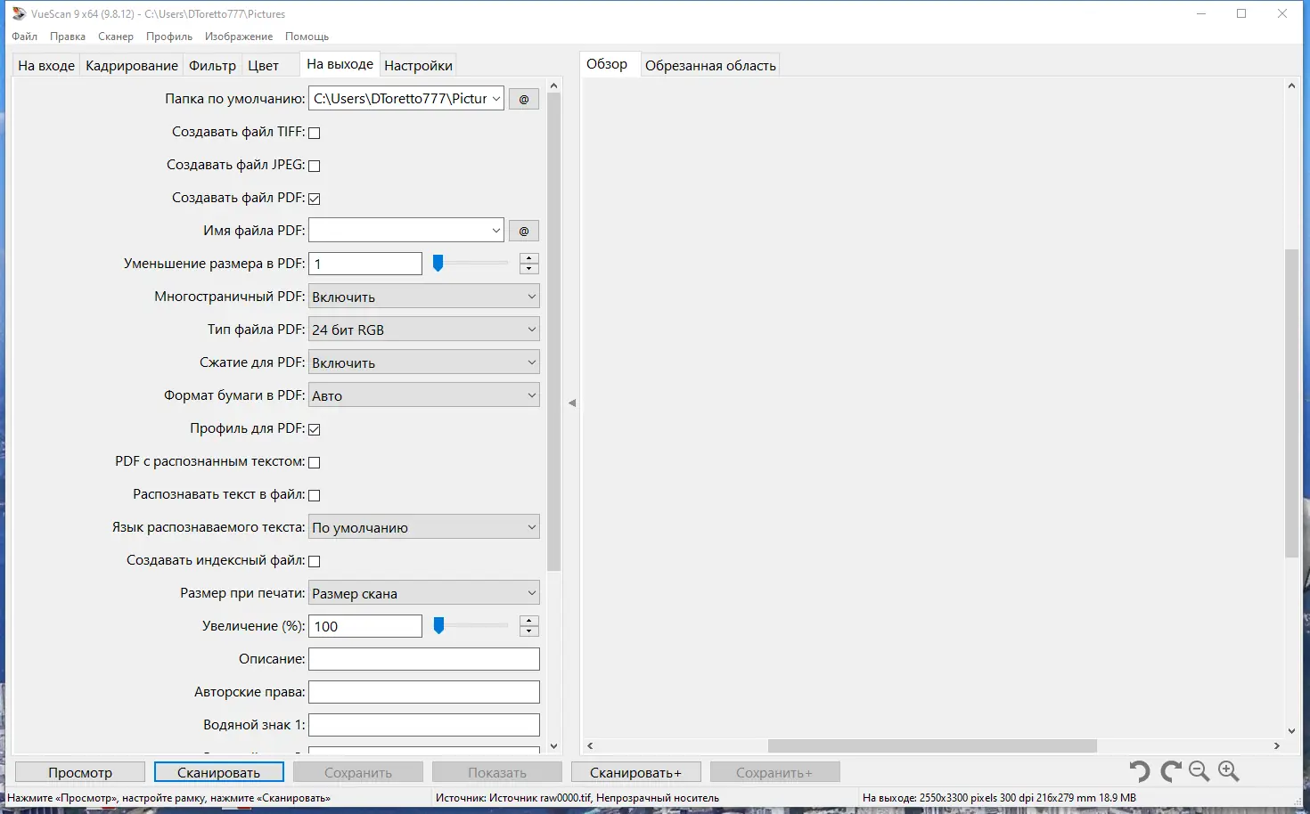Click in Описание text field
1310x814 pixels.
[424, 659]
